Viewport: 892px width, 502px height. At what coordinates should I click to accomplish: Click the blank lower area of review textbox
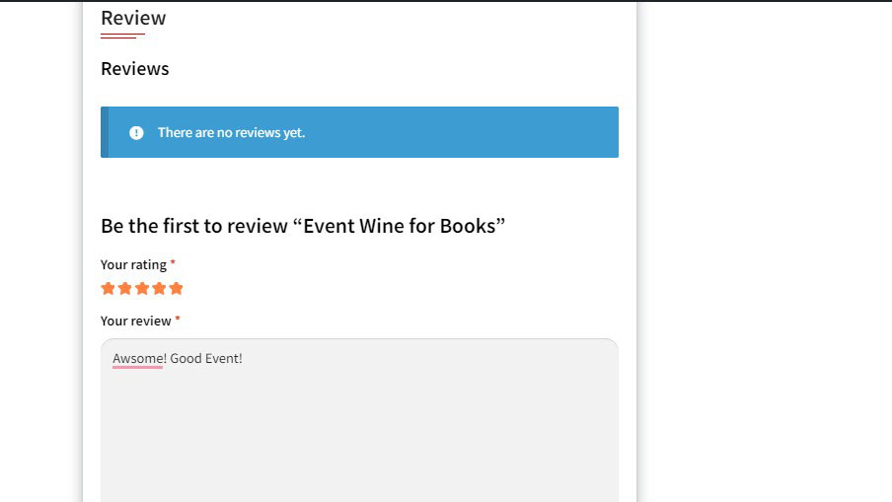click(x=359, y=444)
